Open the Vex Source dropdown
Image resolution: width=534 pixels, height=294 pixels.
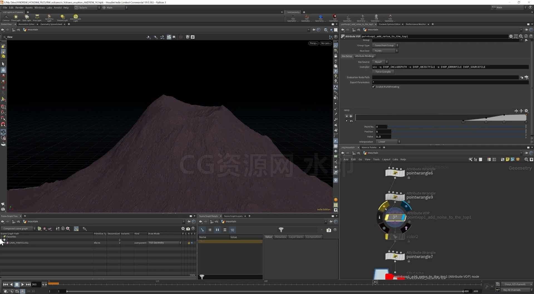[x=380, y=62]
